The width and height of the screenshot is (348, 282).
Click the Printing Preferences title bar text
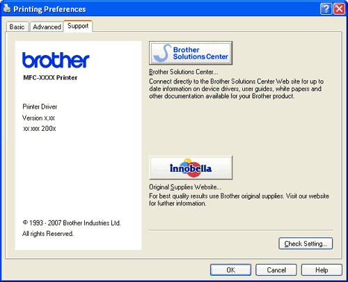(49, 9)
